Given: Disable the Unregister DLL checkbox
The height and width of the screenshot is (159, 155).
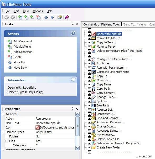Looking at the screenshot, I should pos(89,114).
